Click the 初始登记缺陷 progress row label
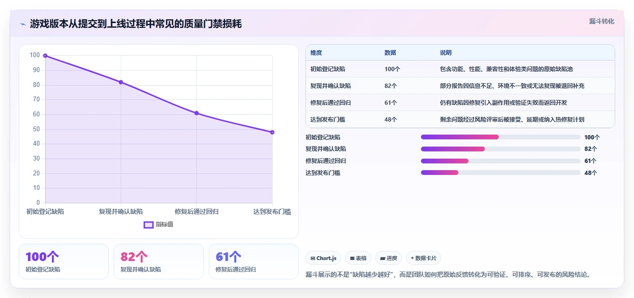This screenshot has height=298, width=634. tap(323, 137)
